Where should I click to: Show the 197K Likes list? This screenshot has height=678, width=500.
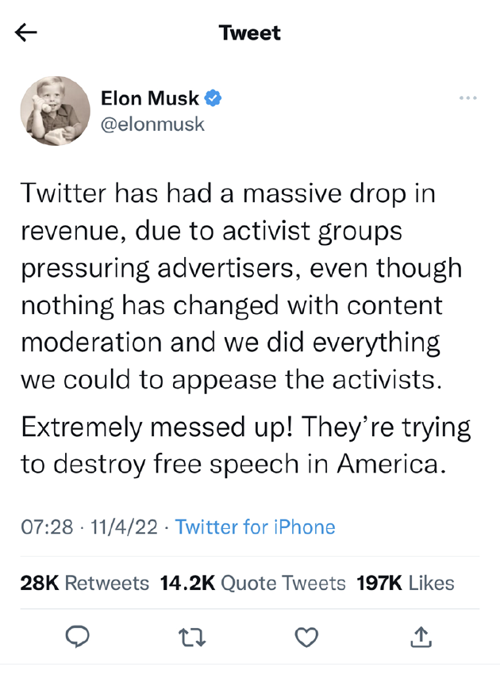coord(405,584)
